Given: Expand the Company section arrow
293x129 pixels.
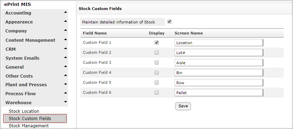Looking at the screenshot, I should coord(66,30).
